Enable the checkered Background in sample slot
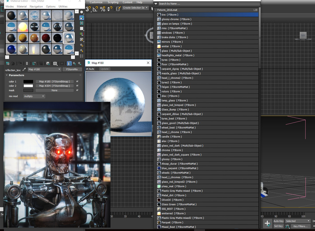Viewport: 315px width, 231px height. click(x=81, y=23)
